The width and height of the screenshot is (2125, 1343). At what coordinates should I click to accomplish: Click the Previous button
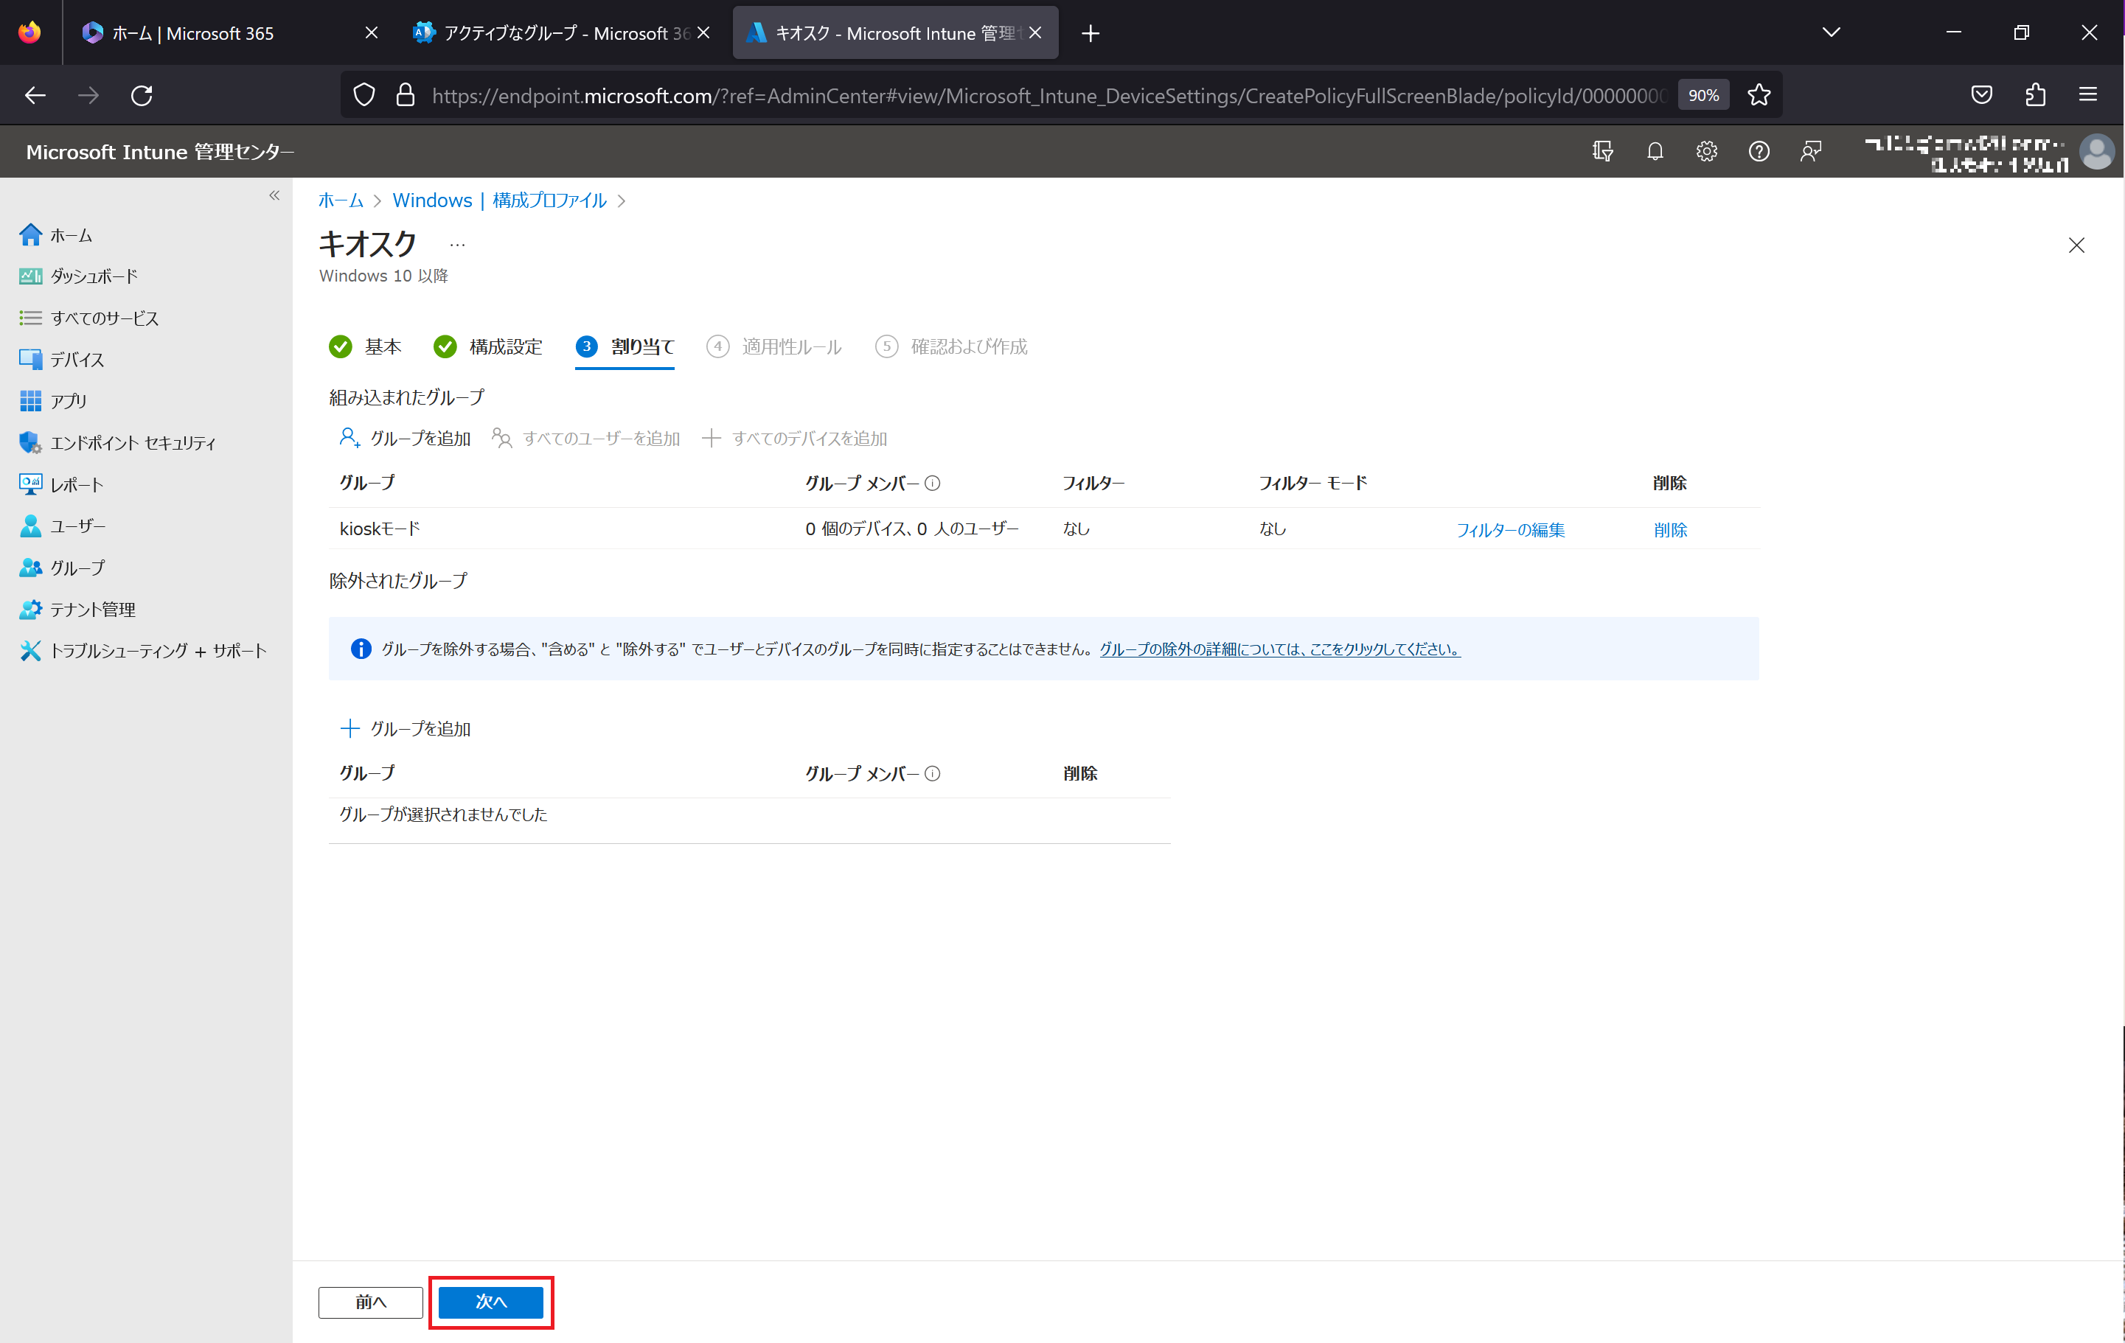pos(371,1302)
